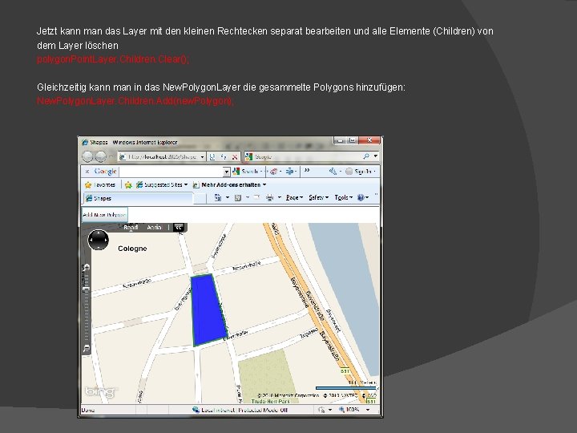Click the Print icon
Screen dimensions: 577x433
(270, 198)
